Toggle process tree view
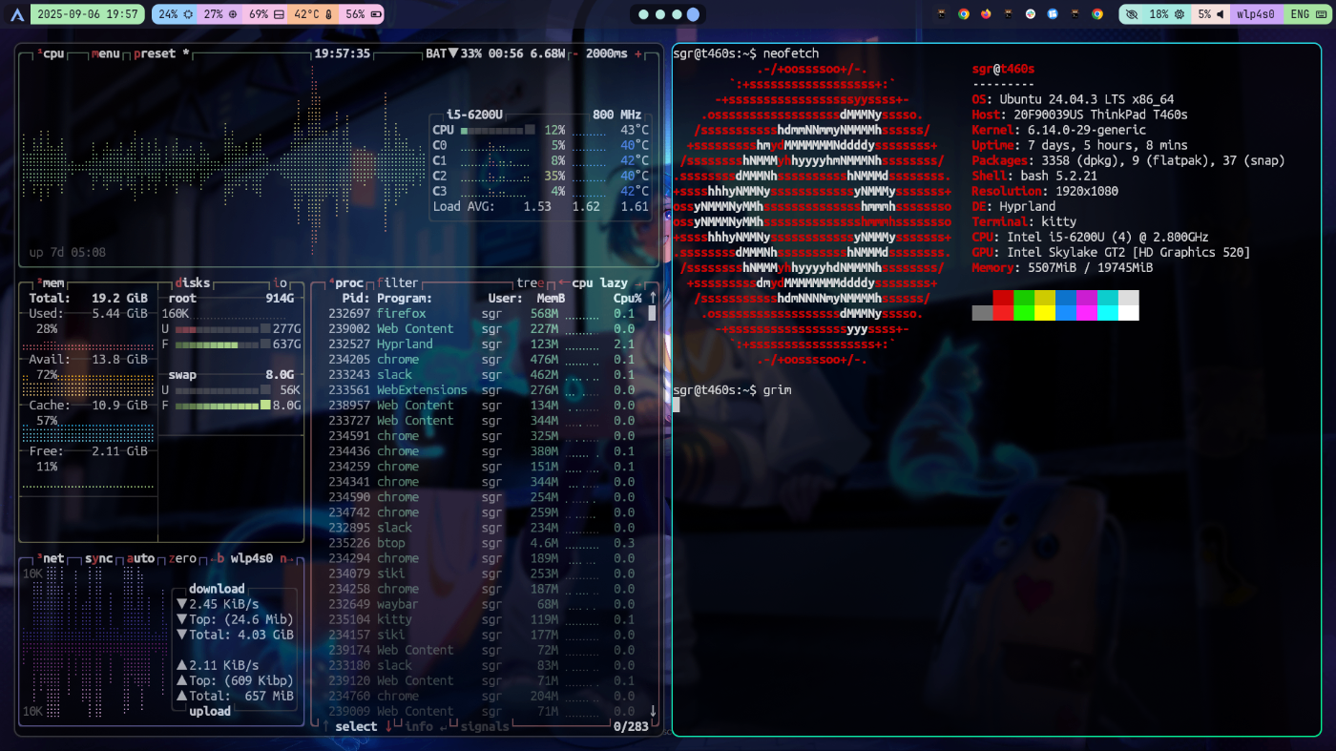 pos(532,282)
